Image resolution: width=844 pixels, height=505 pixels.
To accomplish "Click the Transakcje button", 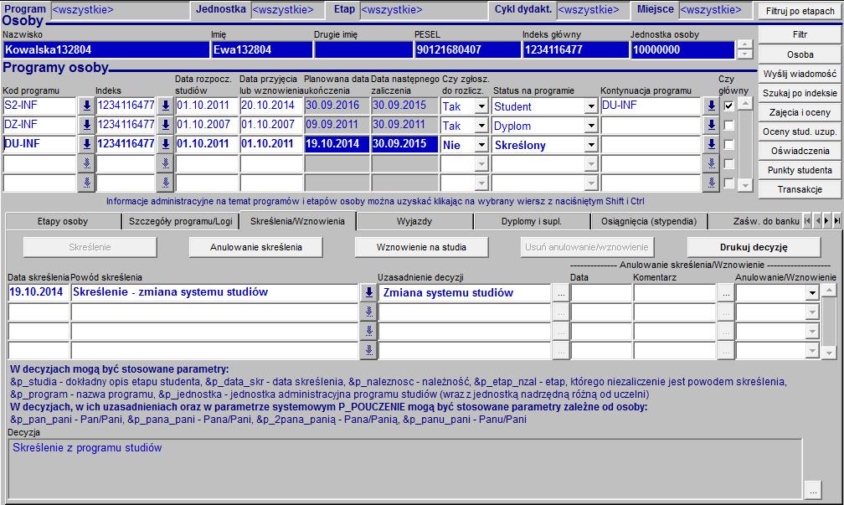I will 800,189.
